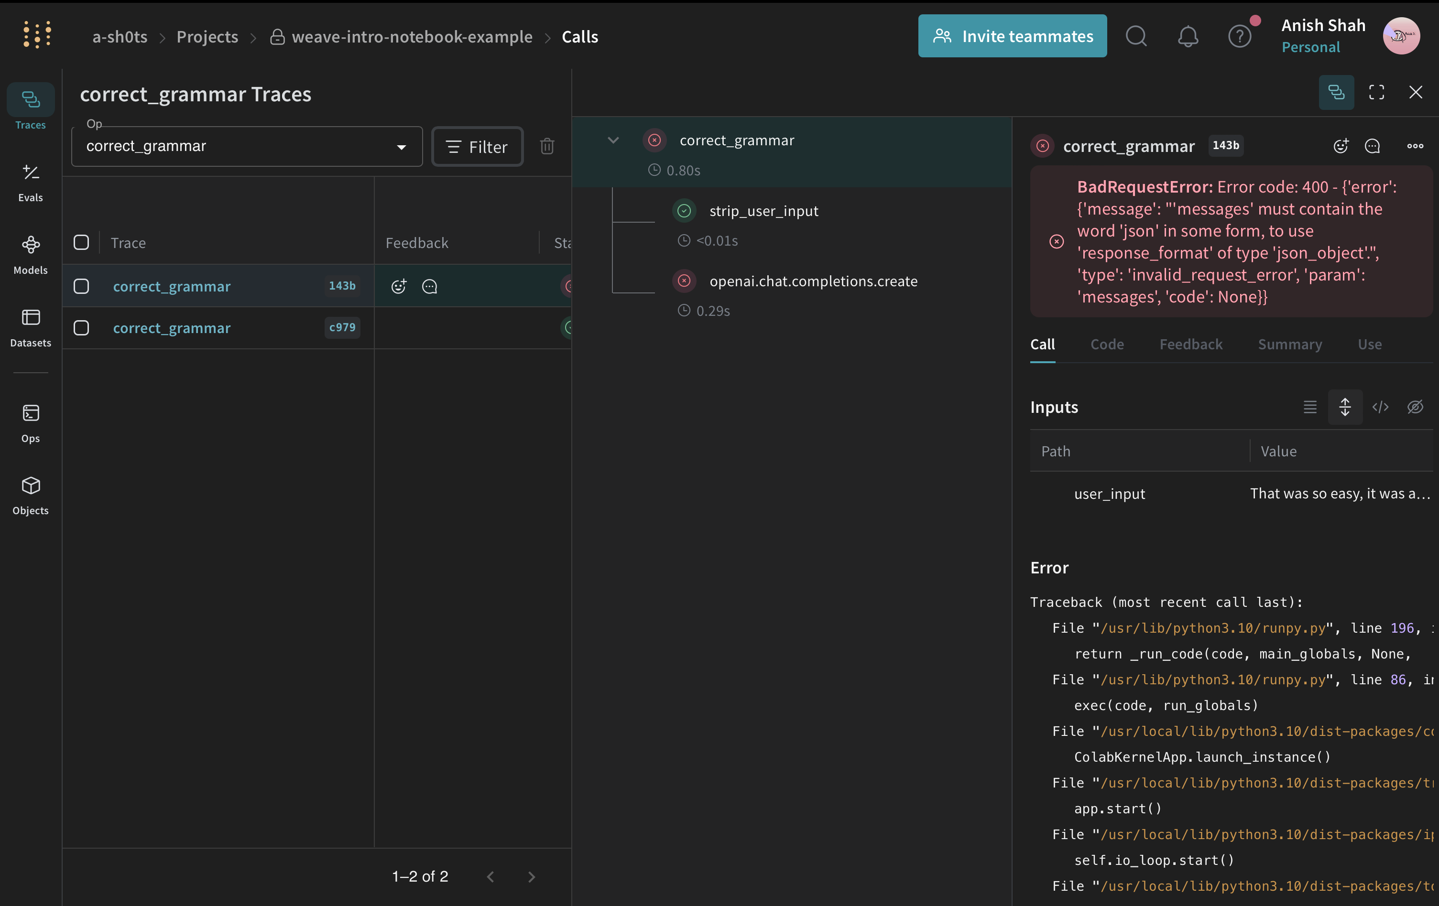The image size is (1439, 906).
Task: Open the help question mark menu
Action: point(1239,36)
